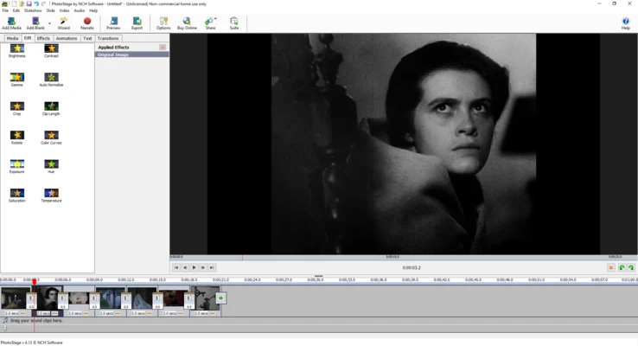Switch to the Transitions tab
Screen dimensions: 638x346
point(108,38)
